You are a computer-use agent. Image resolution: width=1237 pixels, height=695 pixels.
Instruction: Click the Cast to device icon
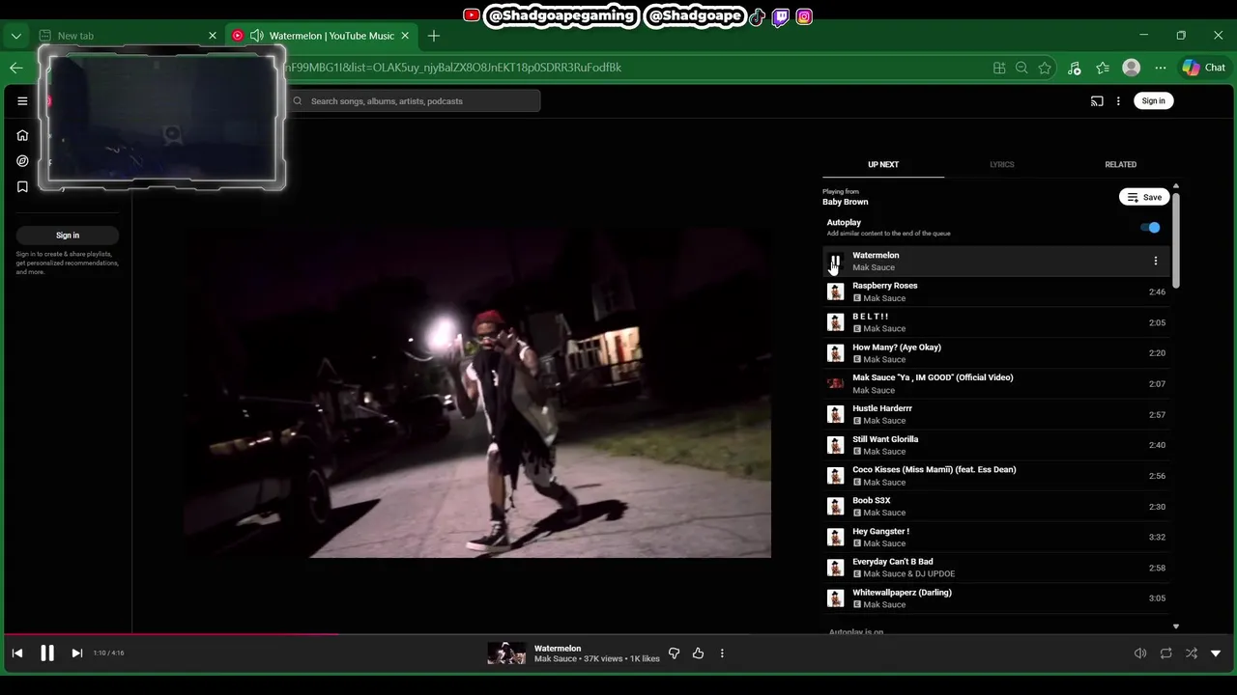[x=1097, y=100]
